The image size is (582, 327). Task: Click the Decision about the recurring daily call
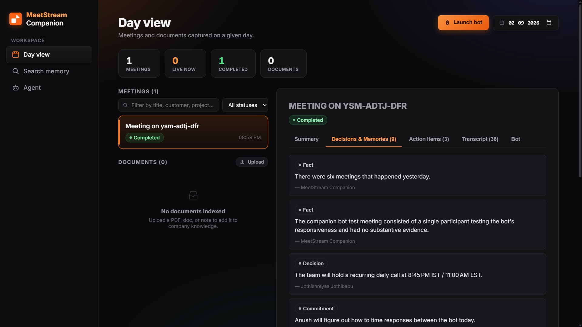click(x=417, y=274)
